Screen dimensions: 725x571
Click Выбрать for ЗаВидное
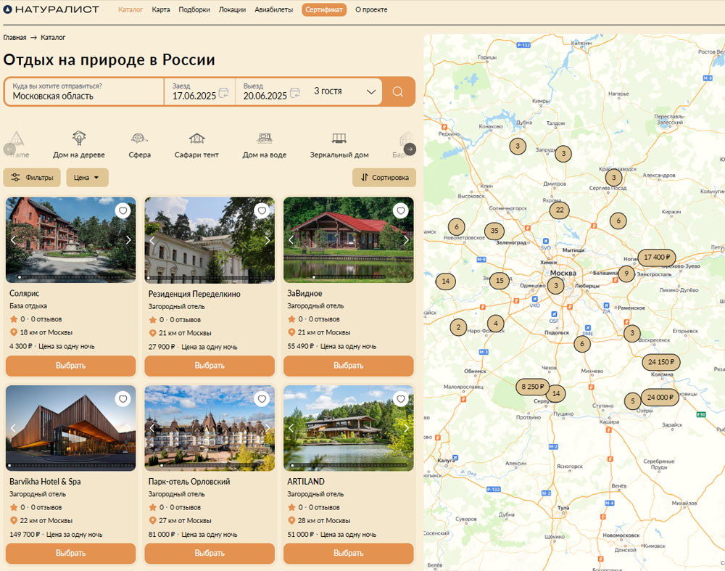point(348,366)
